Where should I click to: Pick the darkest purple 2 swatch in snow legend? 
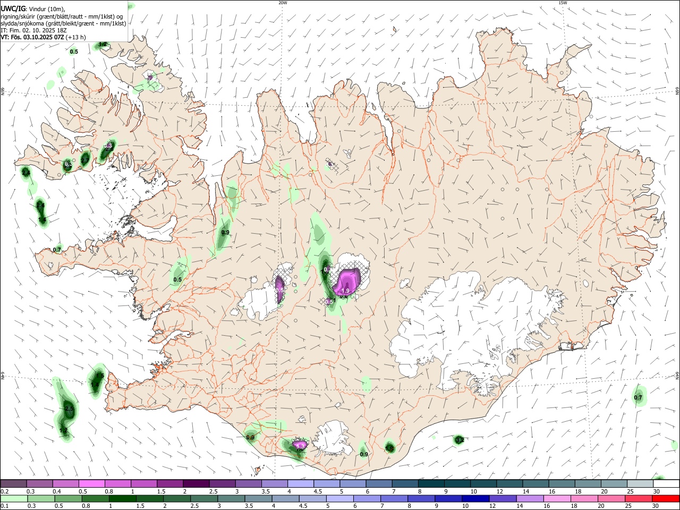point(196,483)
